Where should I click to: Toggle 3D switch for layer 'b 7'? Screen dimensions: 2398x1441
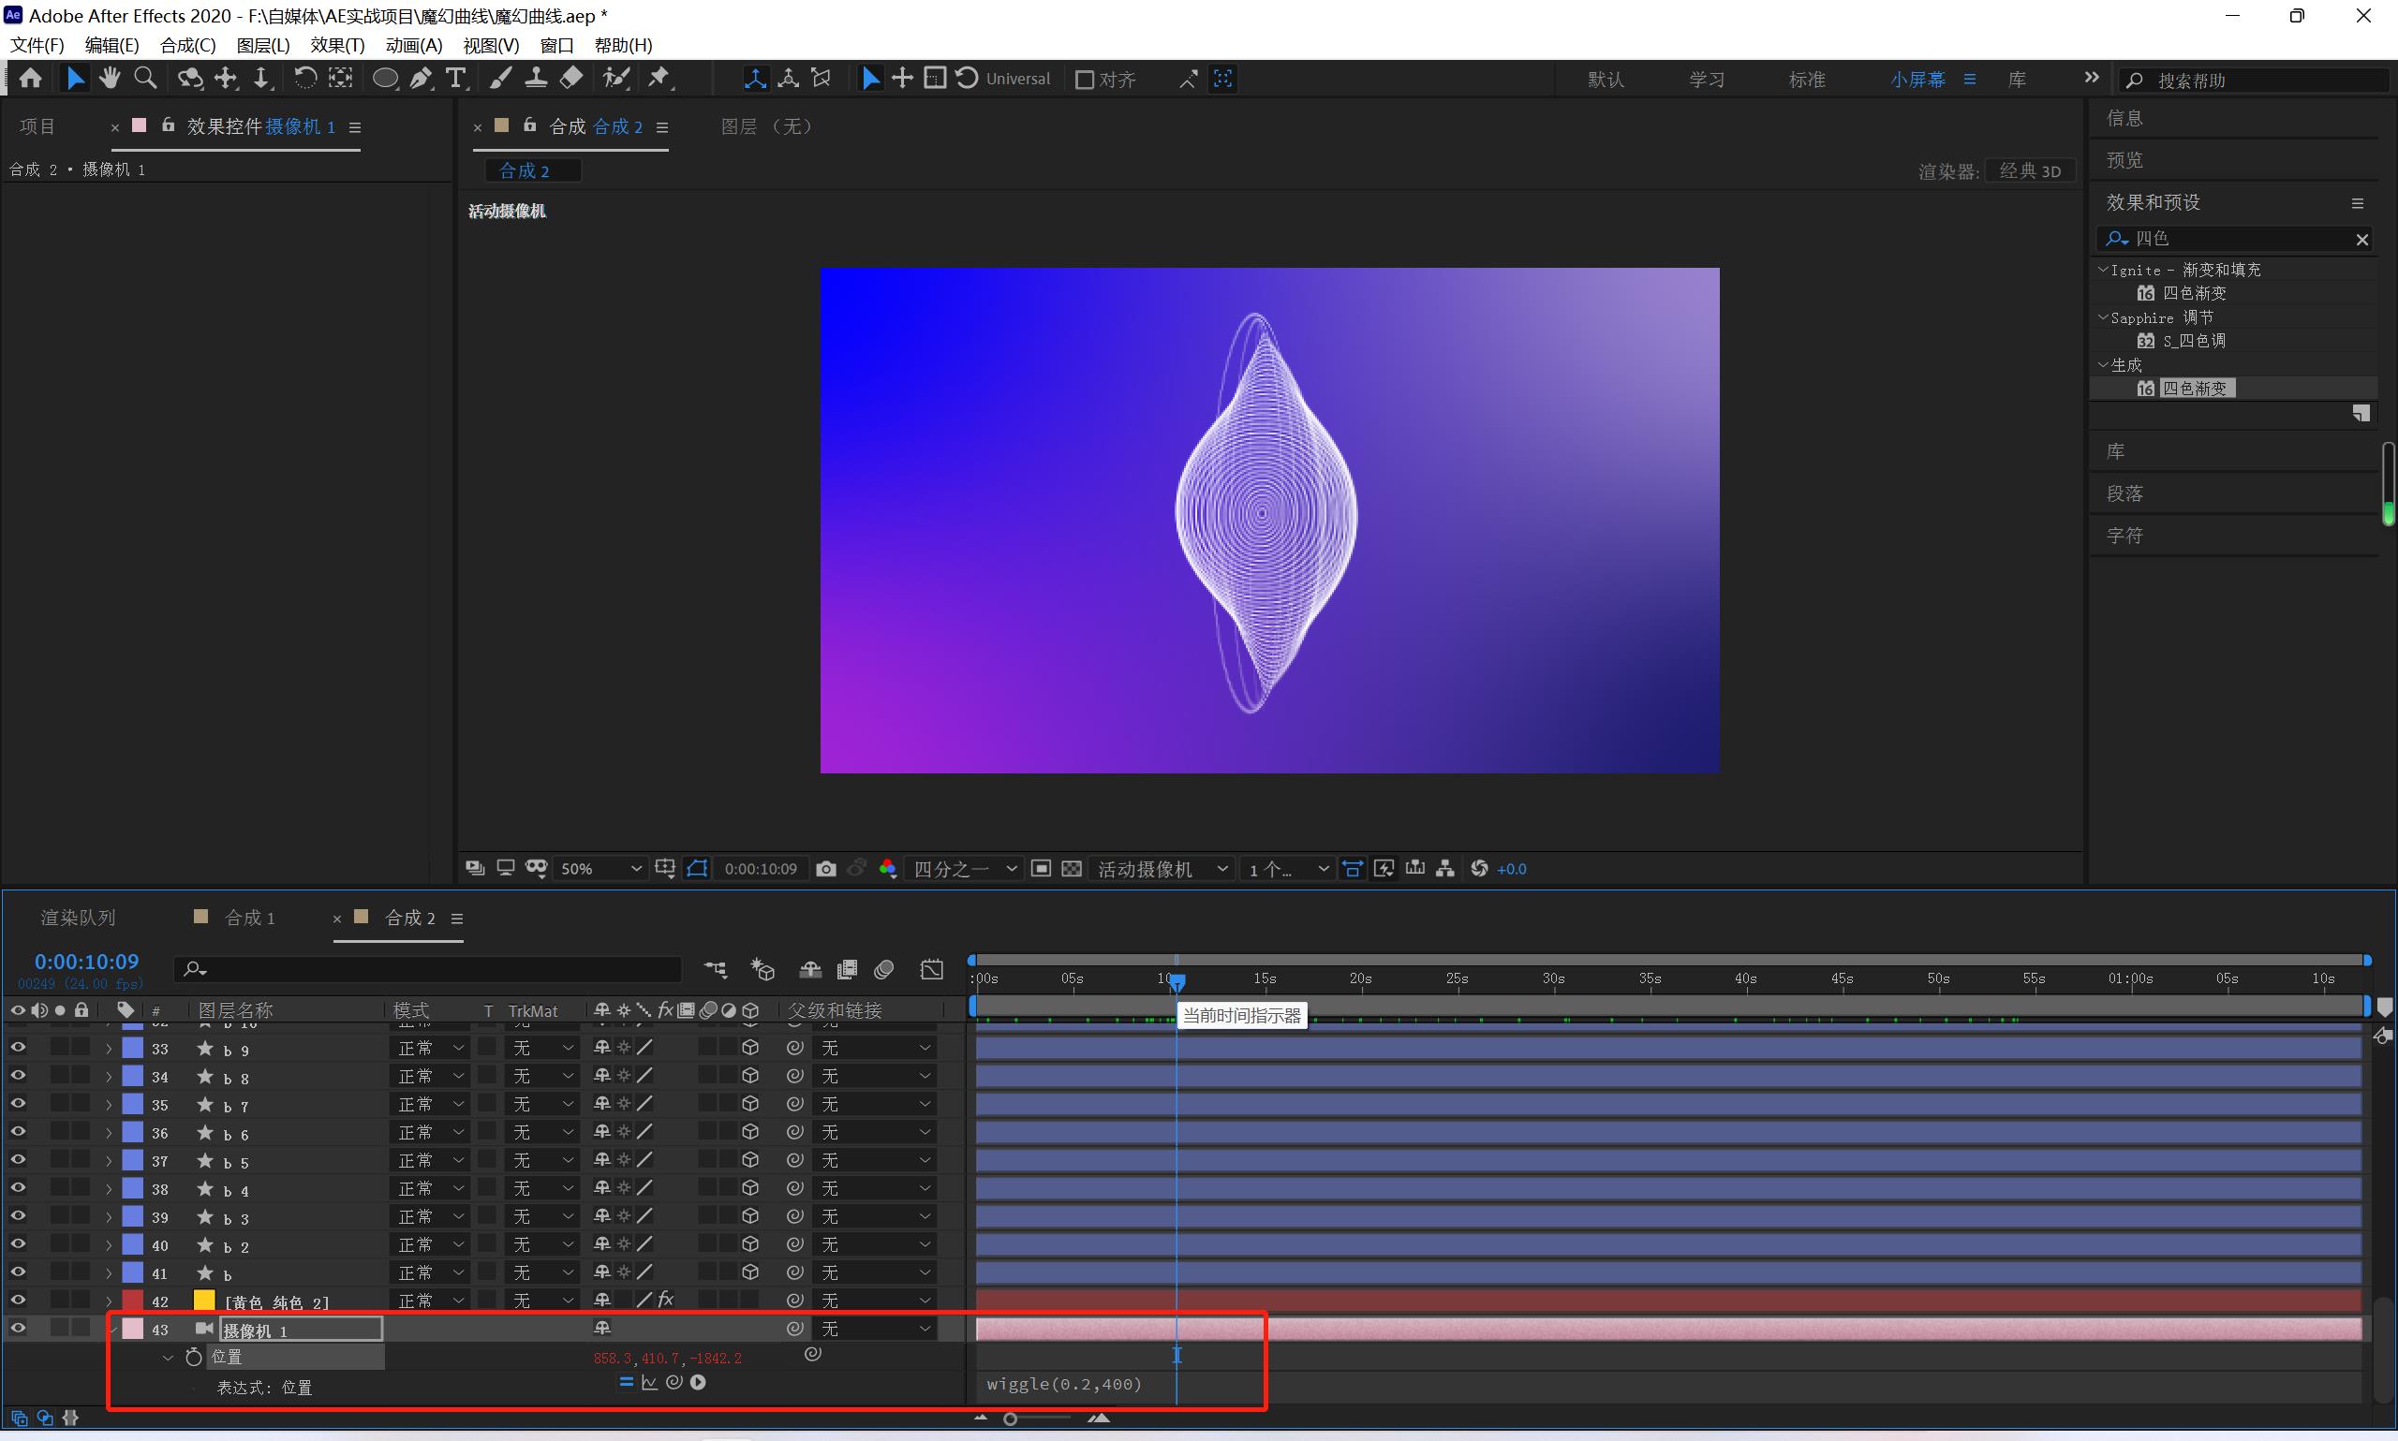(x=749, y=1104)
